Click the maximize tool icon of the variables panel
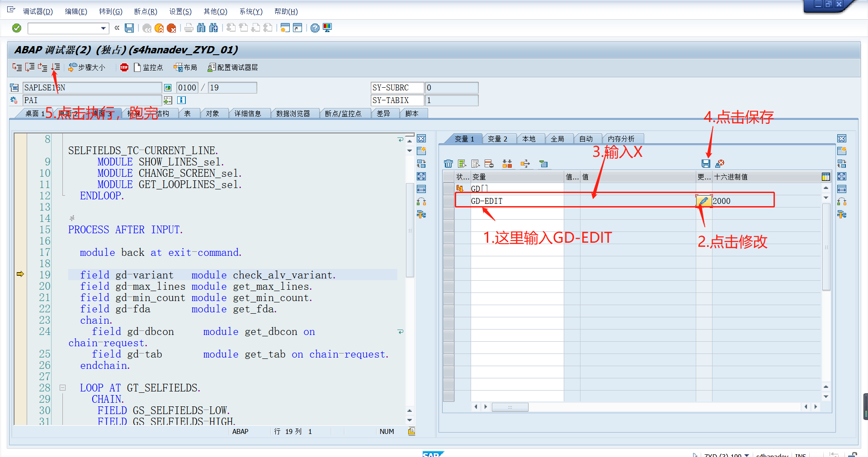 pos(842,176)
